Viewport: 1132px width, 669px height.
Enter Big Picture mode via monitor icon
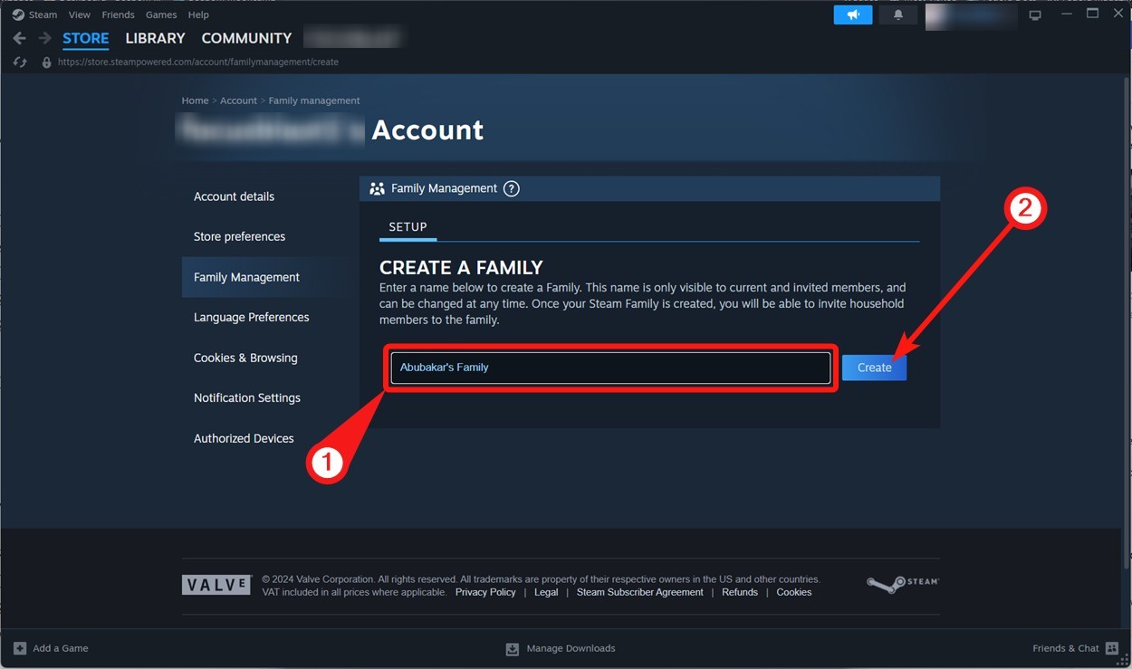tap(1035, 14)
